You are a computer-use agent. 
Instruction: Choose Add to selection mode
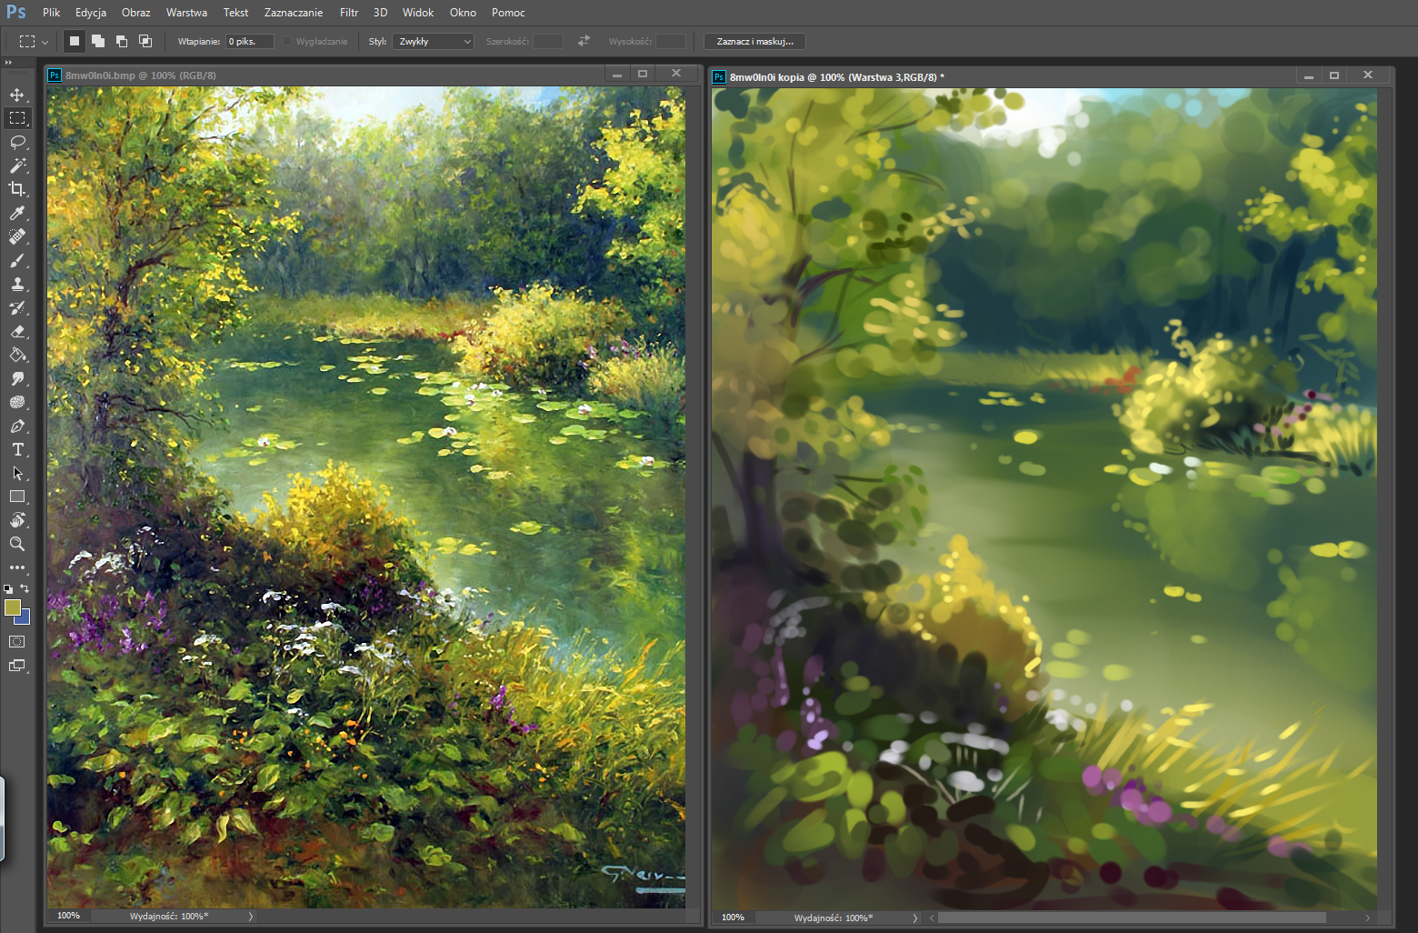[x=98, y=41]
